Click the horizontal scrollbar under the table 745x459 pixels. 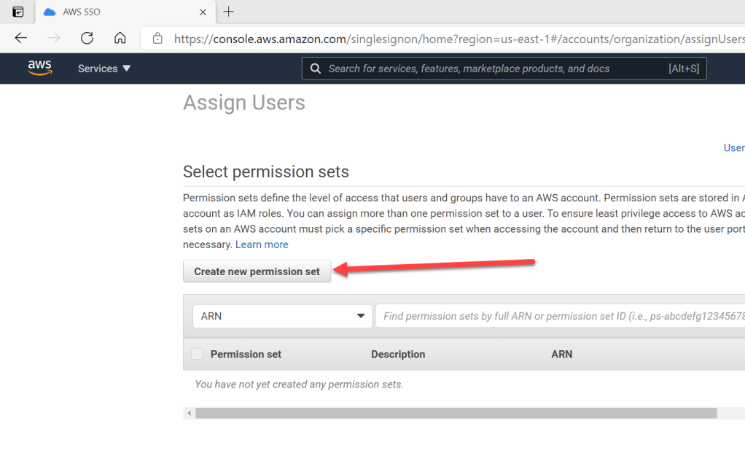click(456, 413)
